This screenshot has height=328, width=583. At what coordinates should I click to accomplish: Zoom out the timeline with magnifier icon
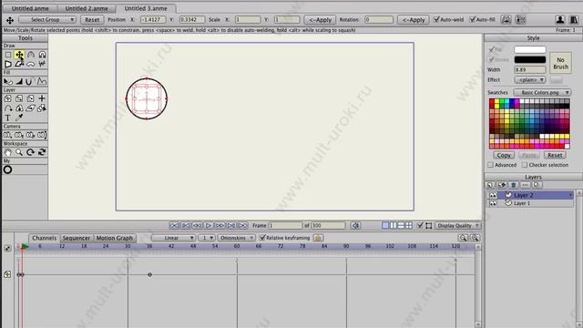463,238
